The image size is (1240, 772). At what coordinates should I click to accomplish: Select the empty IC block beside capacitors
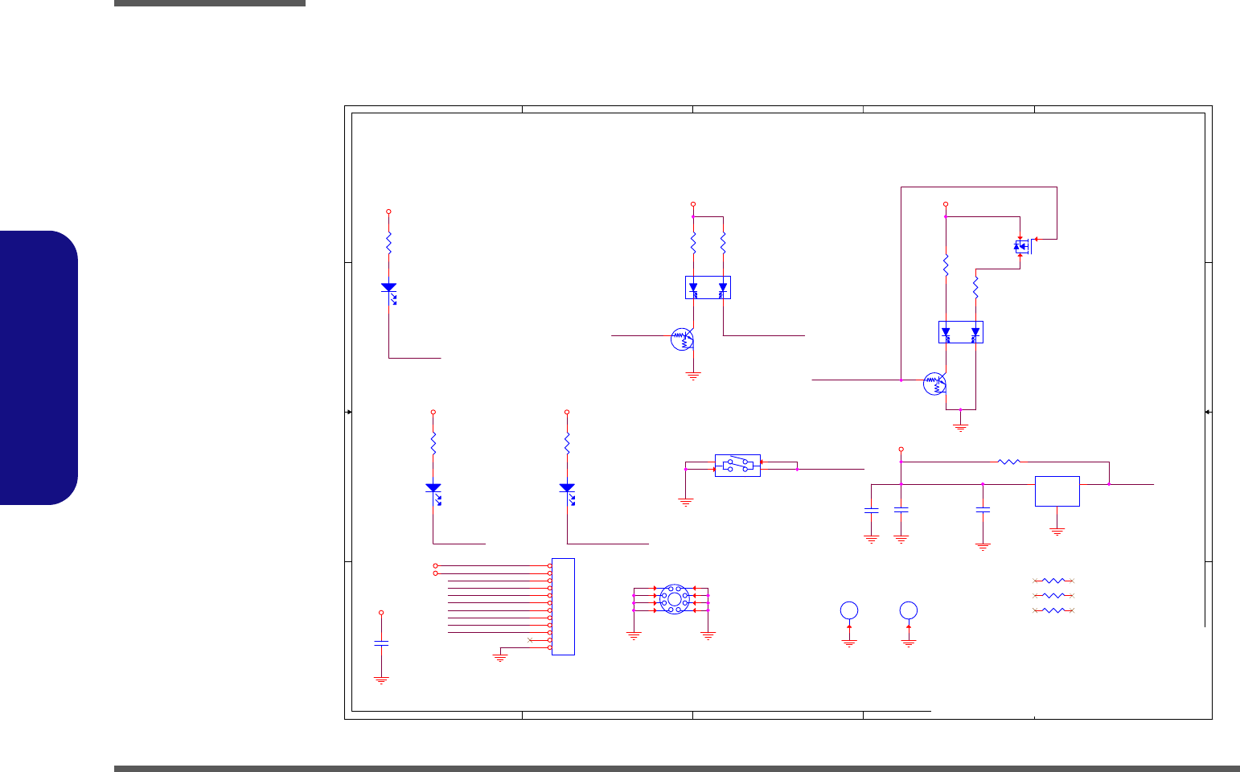coord(1057,491)
